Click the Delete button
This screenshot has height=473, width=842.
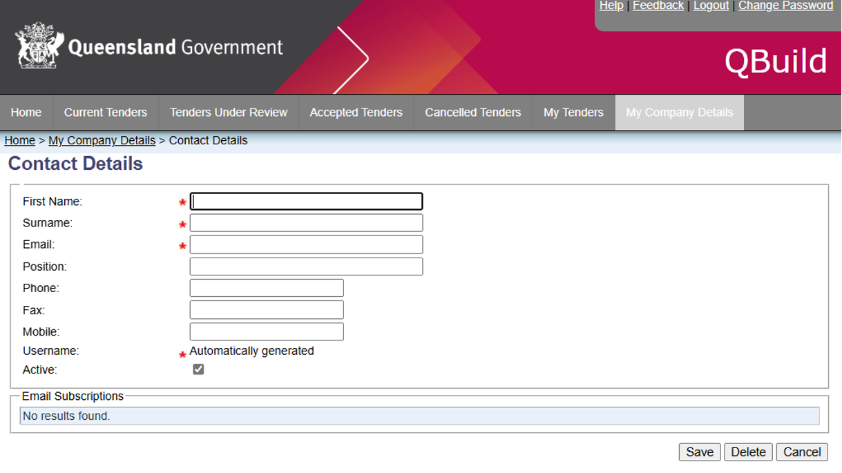point(748,452)
